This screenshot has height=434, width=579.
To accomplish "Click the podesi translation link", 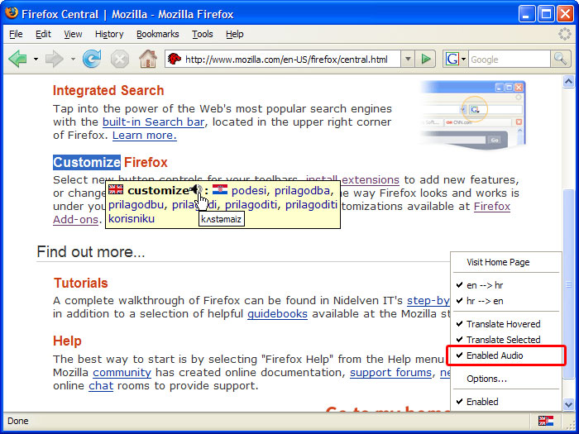I will (248, 190).
